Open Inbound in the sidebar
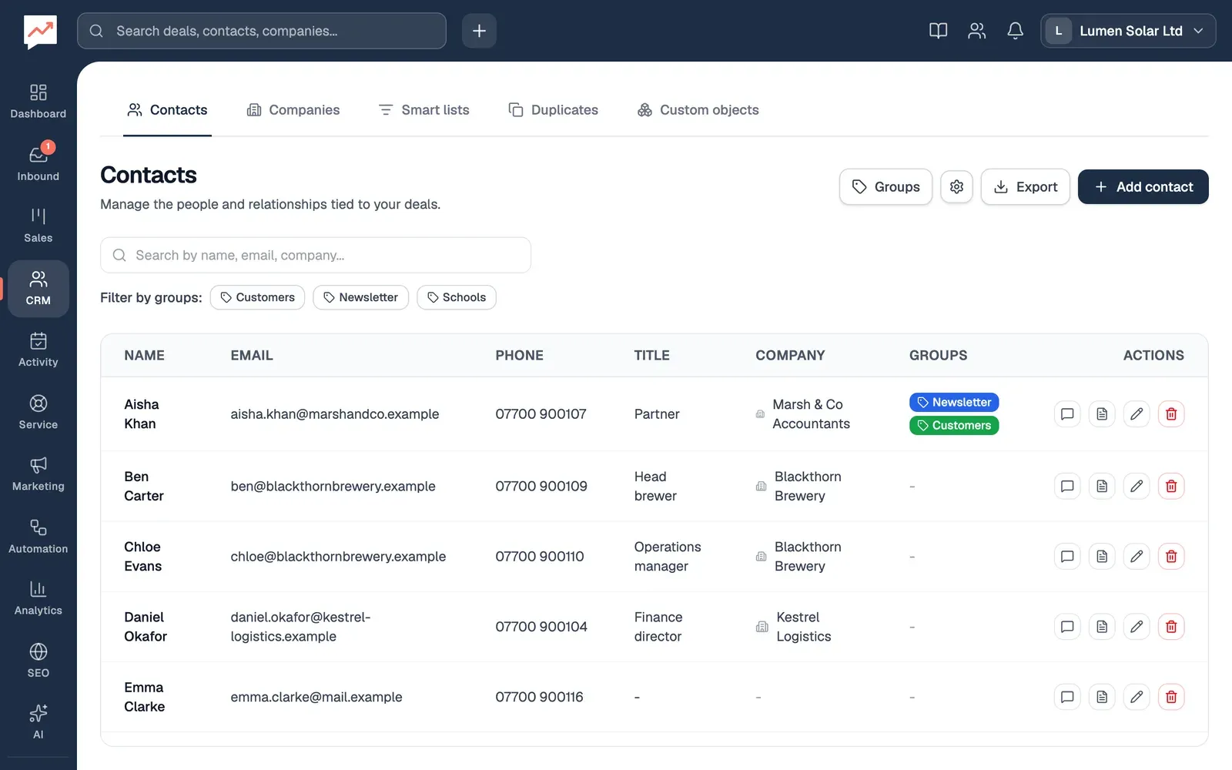 point(38,163)
